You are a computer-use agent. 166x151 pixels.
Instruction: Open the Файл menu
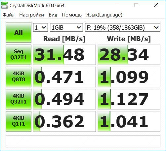click(x=9, y=15)
